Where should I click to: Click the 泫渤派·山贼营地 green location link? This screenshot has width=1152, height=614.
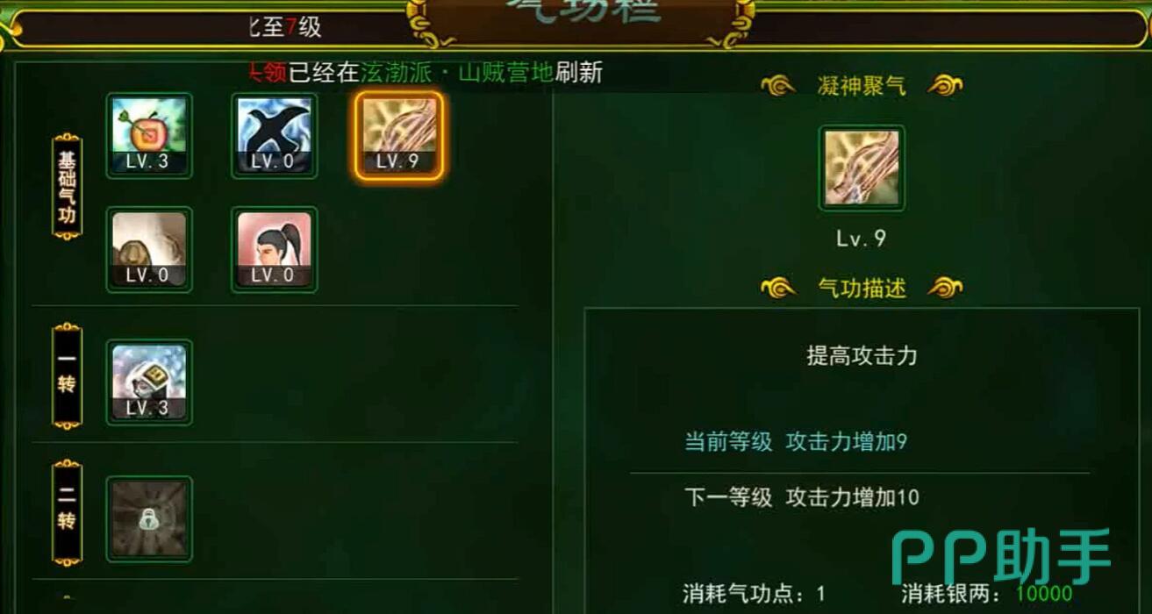(457, 72)
